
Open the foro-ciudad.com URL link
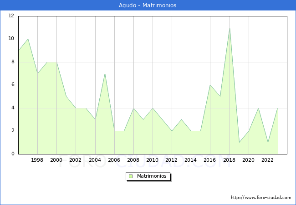point(261,198)
